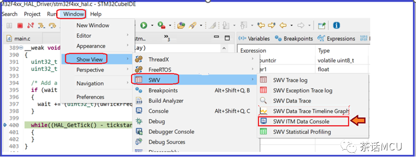Open the Help menu

pos(96,14)
